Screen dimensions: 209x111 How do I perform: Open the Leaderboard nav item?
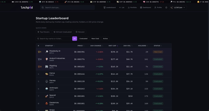coord(110,8)
